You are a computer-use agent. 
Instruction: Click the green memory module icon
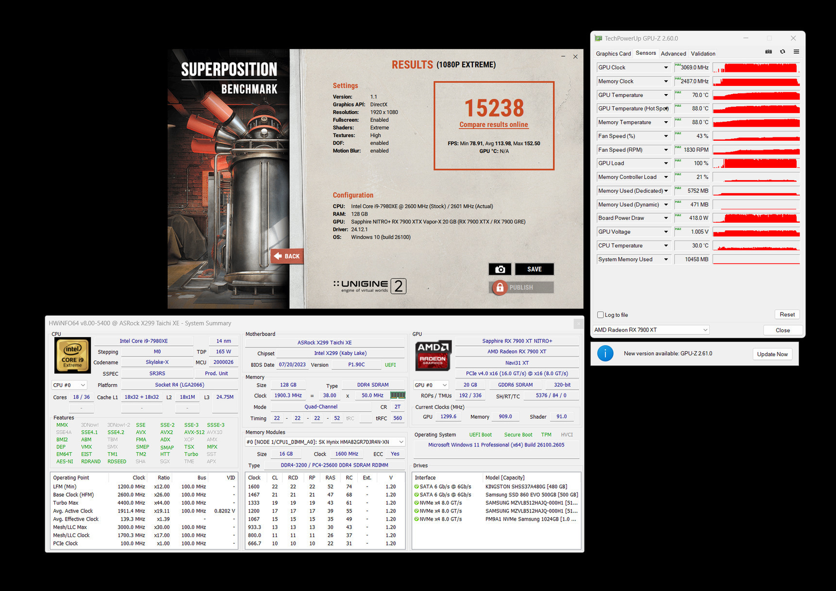coord(398,395)
